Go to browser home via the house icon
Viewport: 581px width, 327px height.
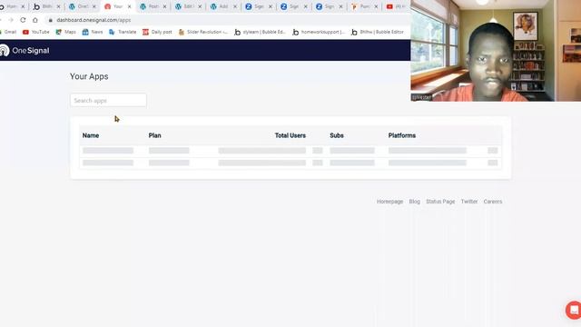35,20
